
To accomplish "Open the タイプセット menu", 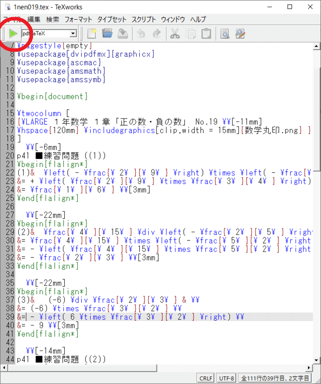I will (112, 19).
